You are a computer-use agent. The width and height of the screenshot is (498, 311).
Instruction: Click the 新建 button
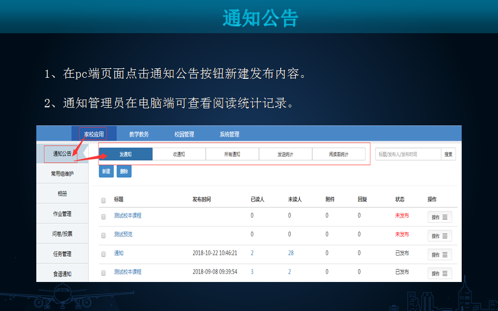click(x=106, y=172)
